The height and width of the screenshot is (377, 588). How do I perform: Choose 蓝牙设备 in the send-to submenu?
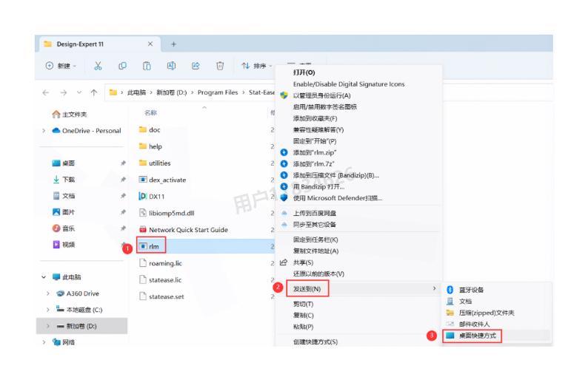click(x=472, y=290)
